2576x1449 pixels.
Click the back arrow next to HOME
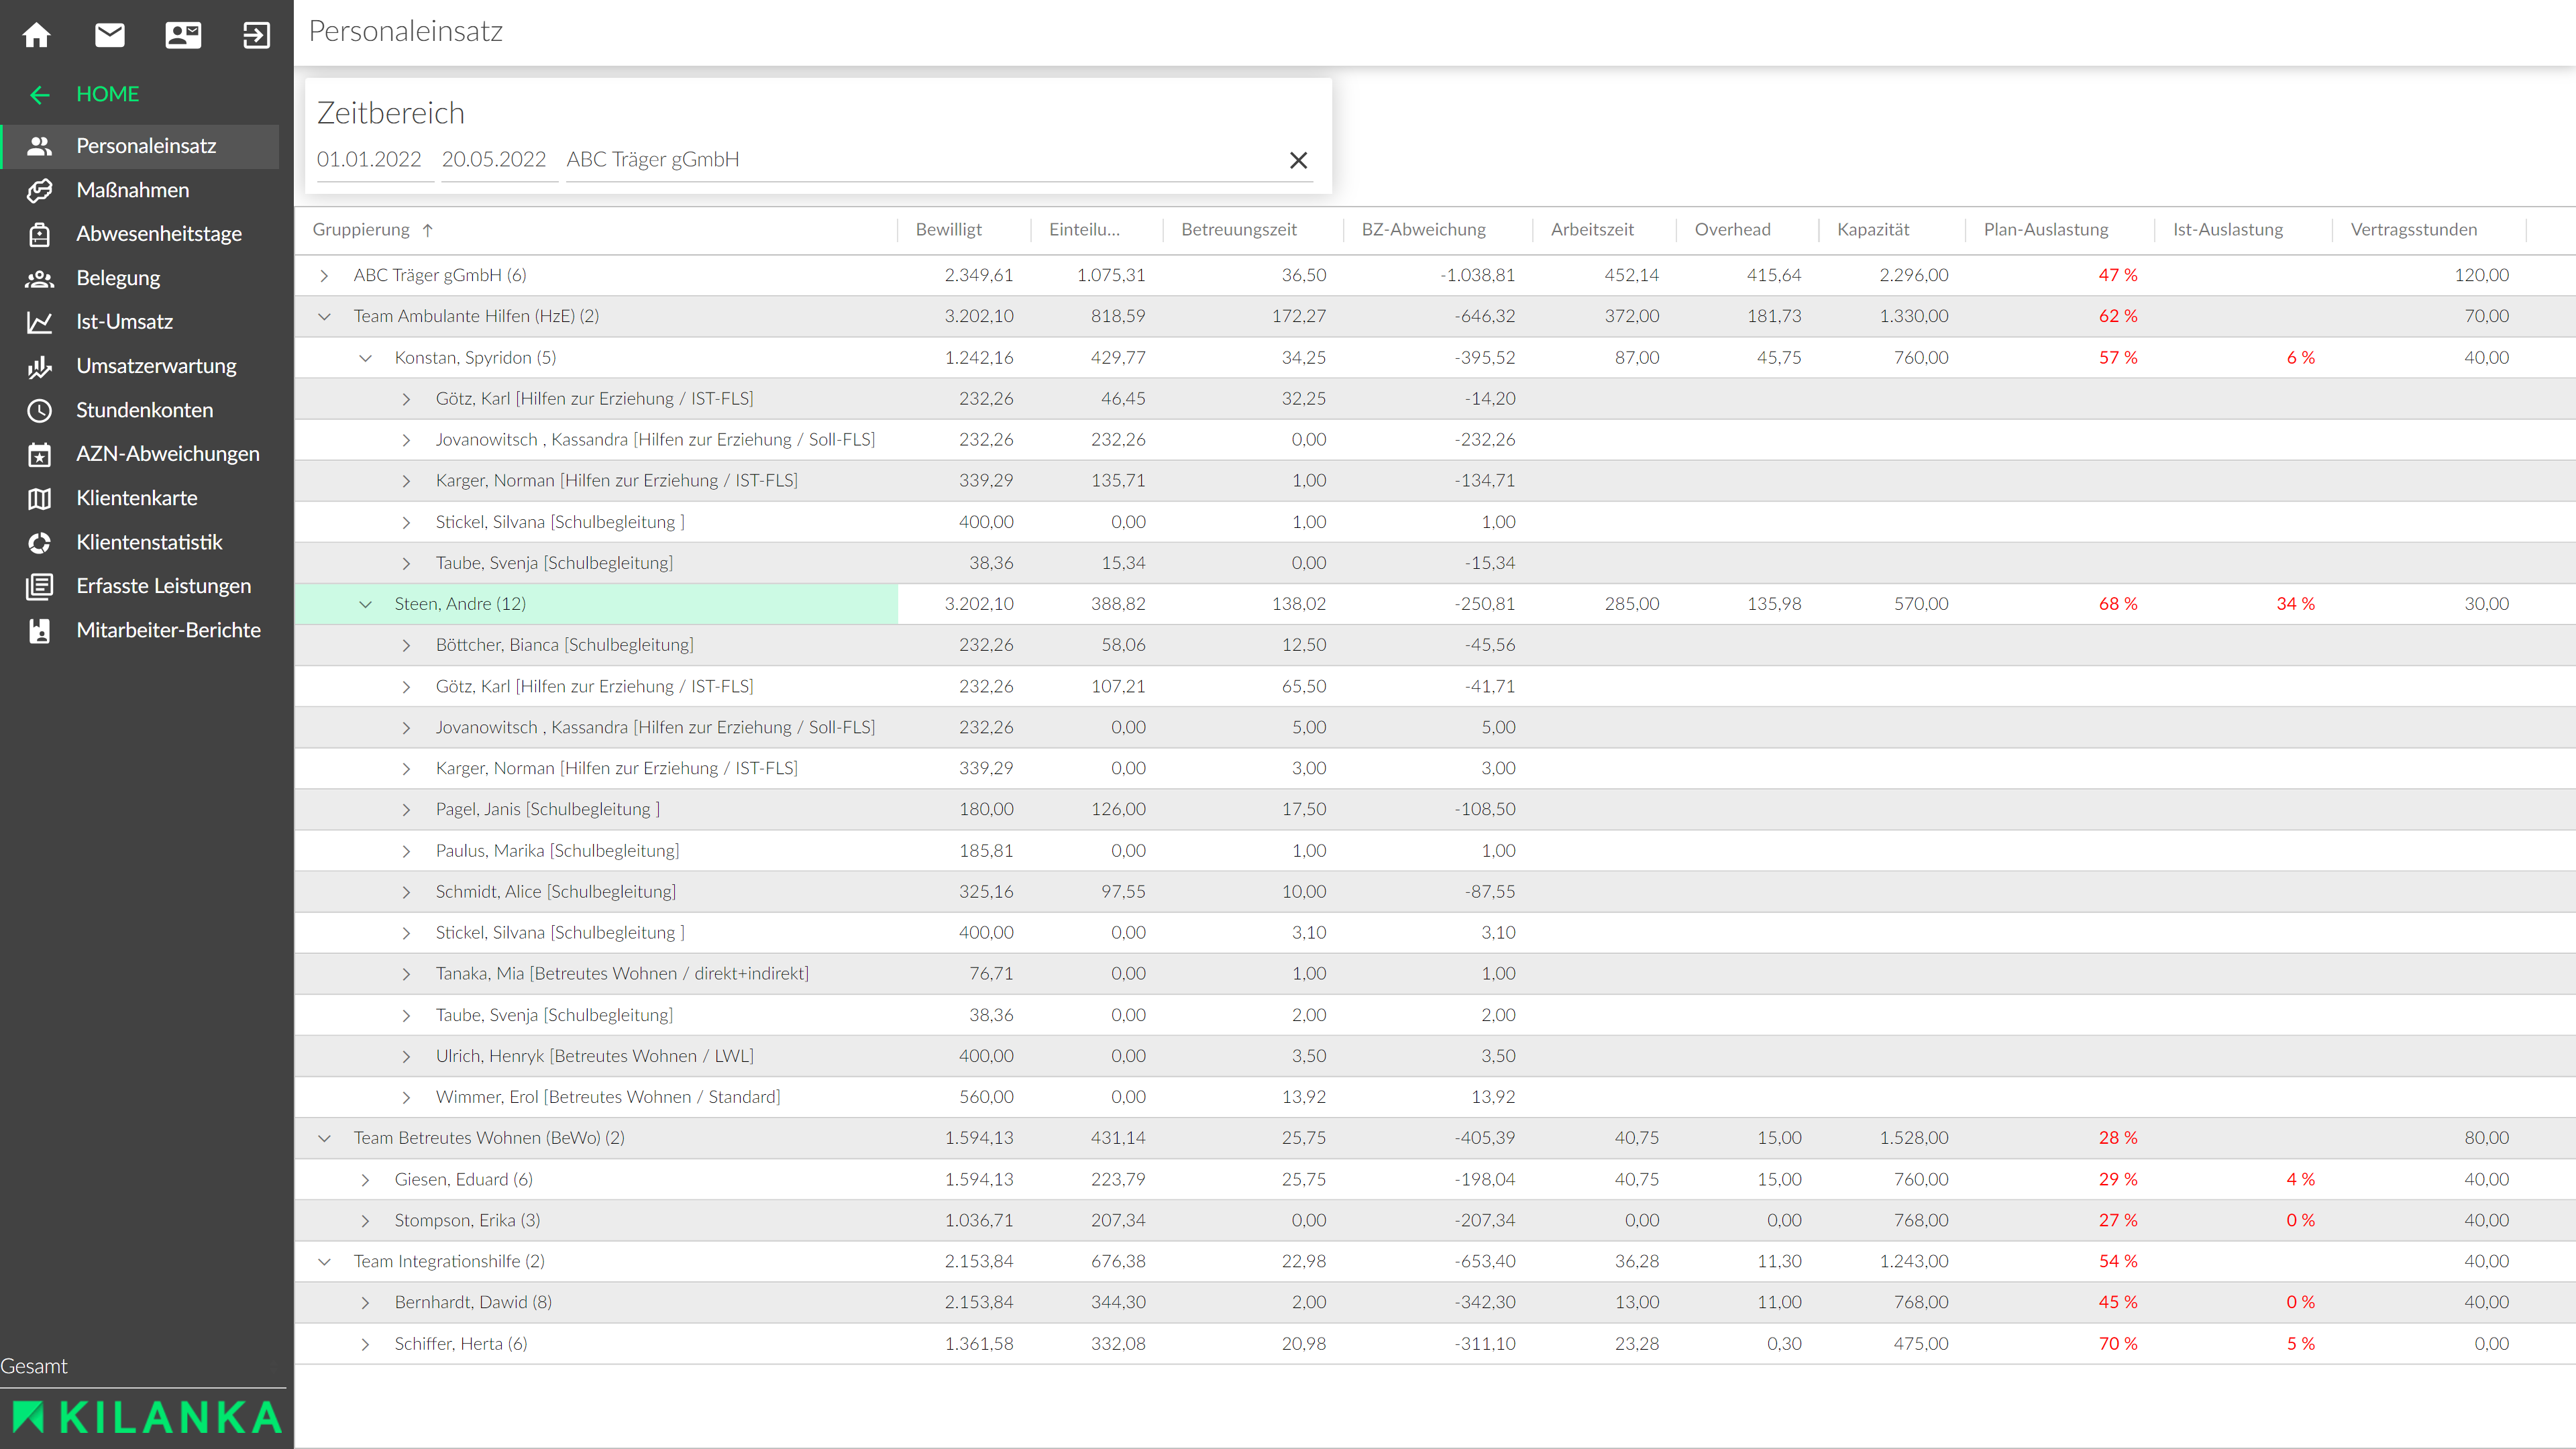pos(40,95)
